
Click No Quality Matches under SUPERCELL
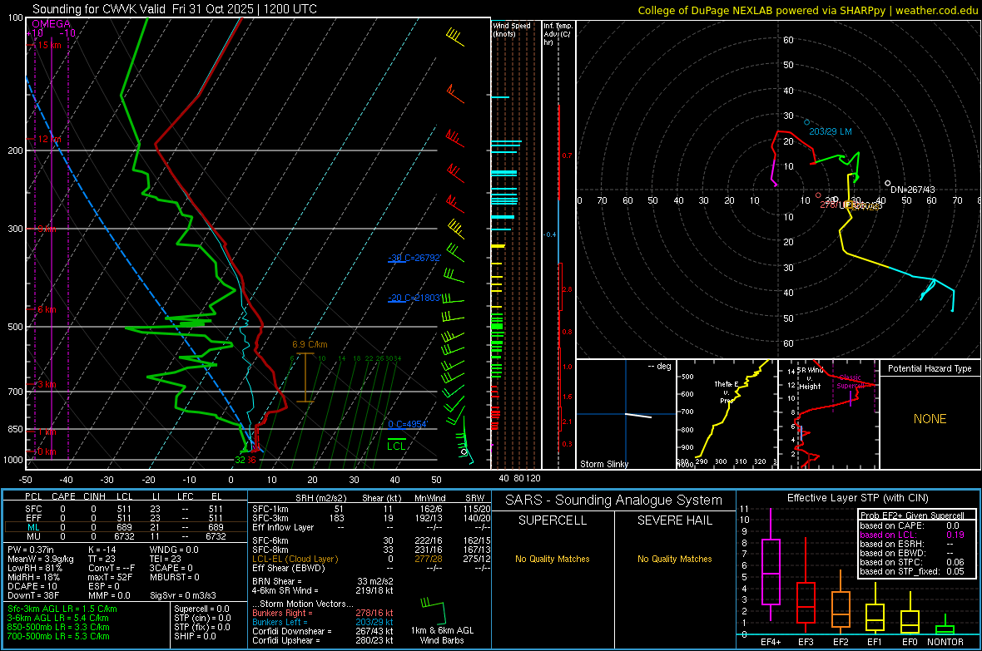click(x=553, y=559)
